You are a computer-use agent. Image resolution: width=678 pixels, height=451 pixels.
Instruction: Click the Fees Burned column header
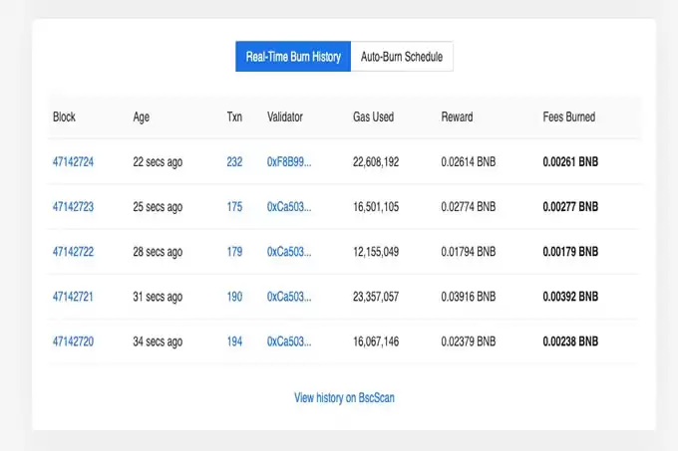point(568,117)
